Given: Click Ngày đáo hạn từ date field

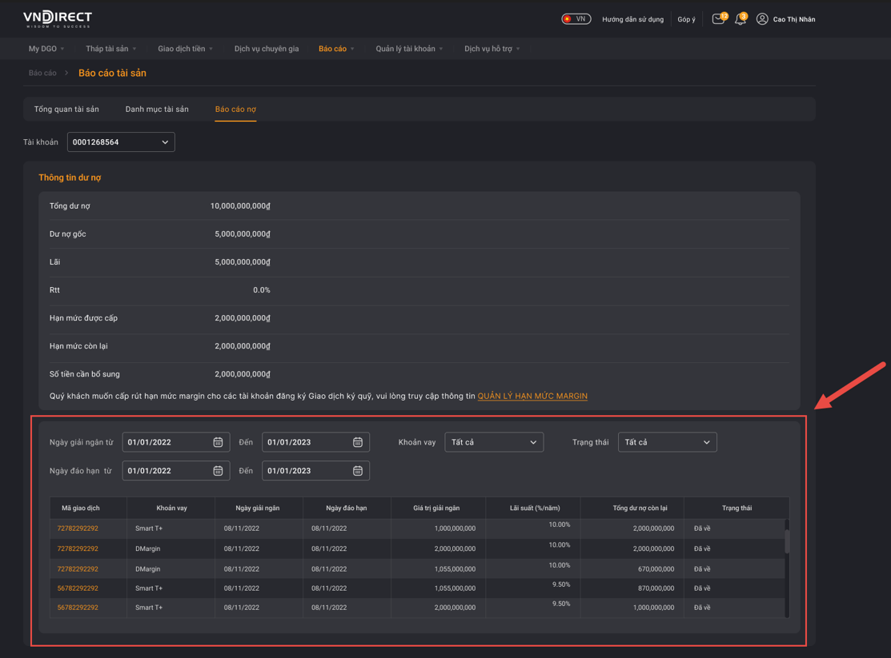Looking at the screenshot, I should (176, 471).
